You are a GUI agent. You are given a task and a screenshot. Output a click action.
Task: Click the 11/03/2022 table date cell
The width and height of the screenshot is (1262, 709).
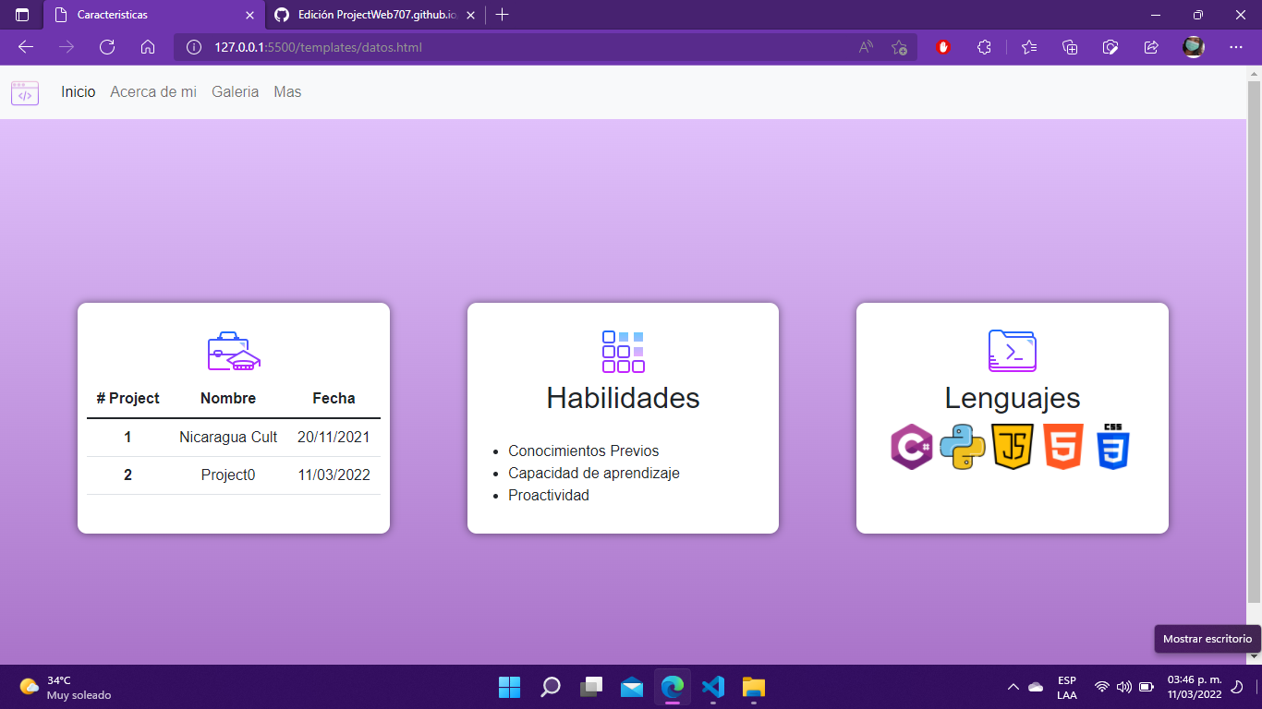click(x=334, y=475)
